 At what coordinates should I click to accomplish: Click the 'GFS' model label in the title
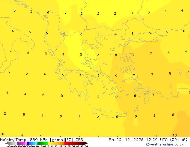coord(79,140)
